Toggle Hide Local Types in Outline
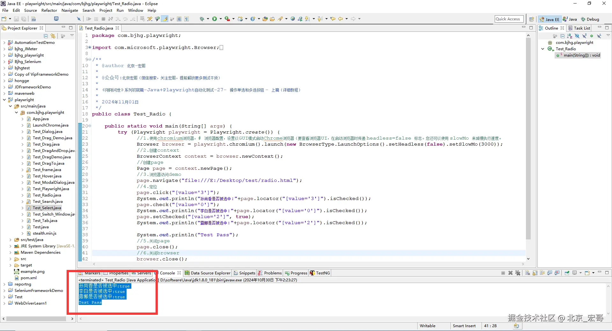Screen dimensions: 612x331 click(599, 36)
